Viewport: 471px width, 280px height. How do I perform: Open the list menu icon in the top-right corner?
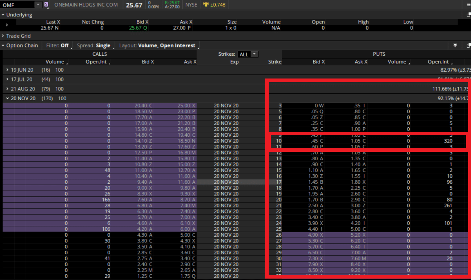[x=468, y=5]
